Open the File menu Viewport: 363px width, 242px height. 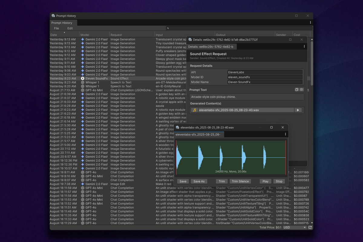[x=56, y=28]
